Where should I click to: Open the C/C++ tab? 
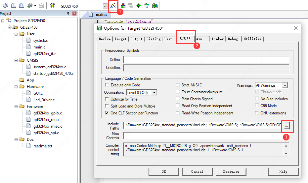[x=185, y=38]
